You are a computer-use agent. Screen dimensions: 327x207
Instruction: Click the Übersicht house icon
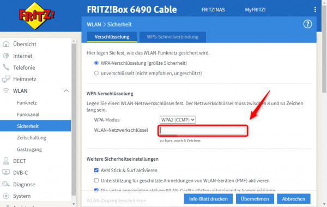pos(6,44)
